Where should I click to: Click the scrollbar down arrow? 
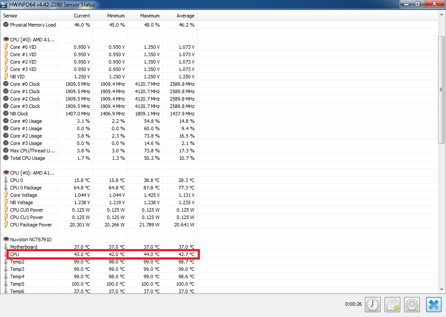[442, 290]
